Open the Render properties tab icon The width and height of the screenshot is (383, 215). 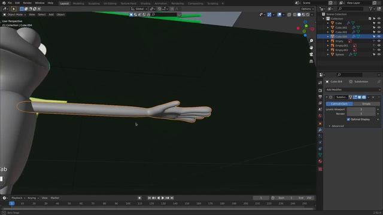320,90
